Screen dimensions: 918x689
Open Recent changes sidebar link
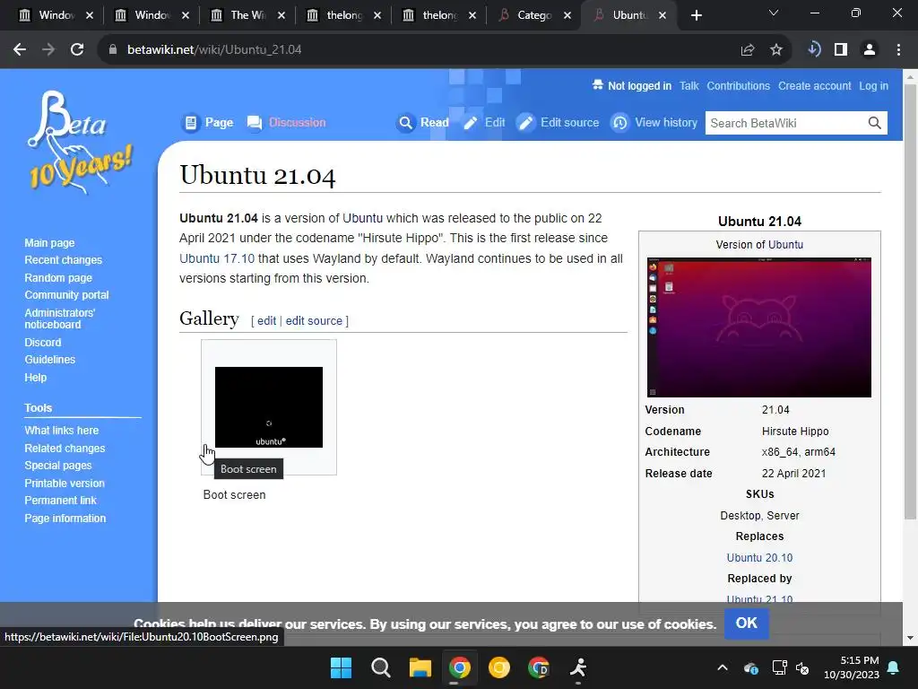[x=64, y=260]
